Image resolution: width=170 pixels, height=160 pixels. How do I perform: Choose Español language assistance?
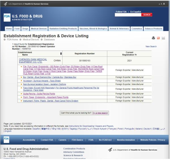tap(36, 129)
